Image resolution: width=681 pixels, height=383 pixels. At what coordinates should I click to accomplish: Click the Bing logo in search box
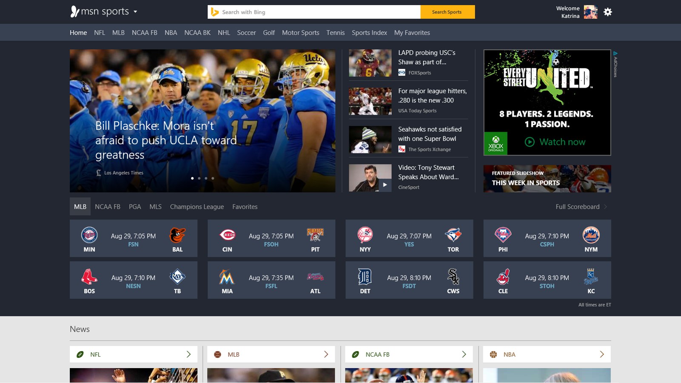[x=215, y=12]
